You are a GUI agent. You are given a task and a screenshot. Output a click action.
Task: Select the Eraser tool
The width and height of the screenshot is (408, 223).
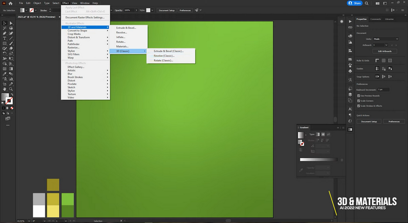[x=11, y=48]
